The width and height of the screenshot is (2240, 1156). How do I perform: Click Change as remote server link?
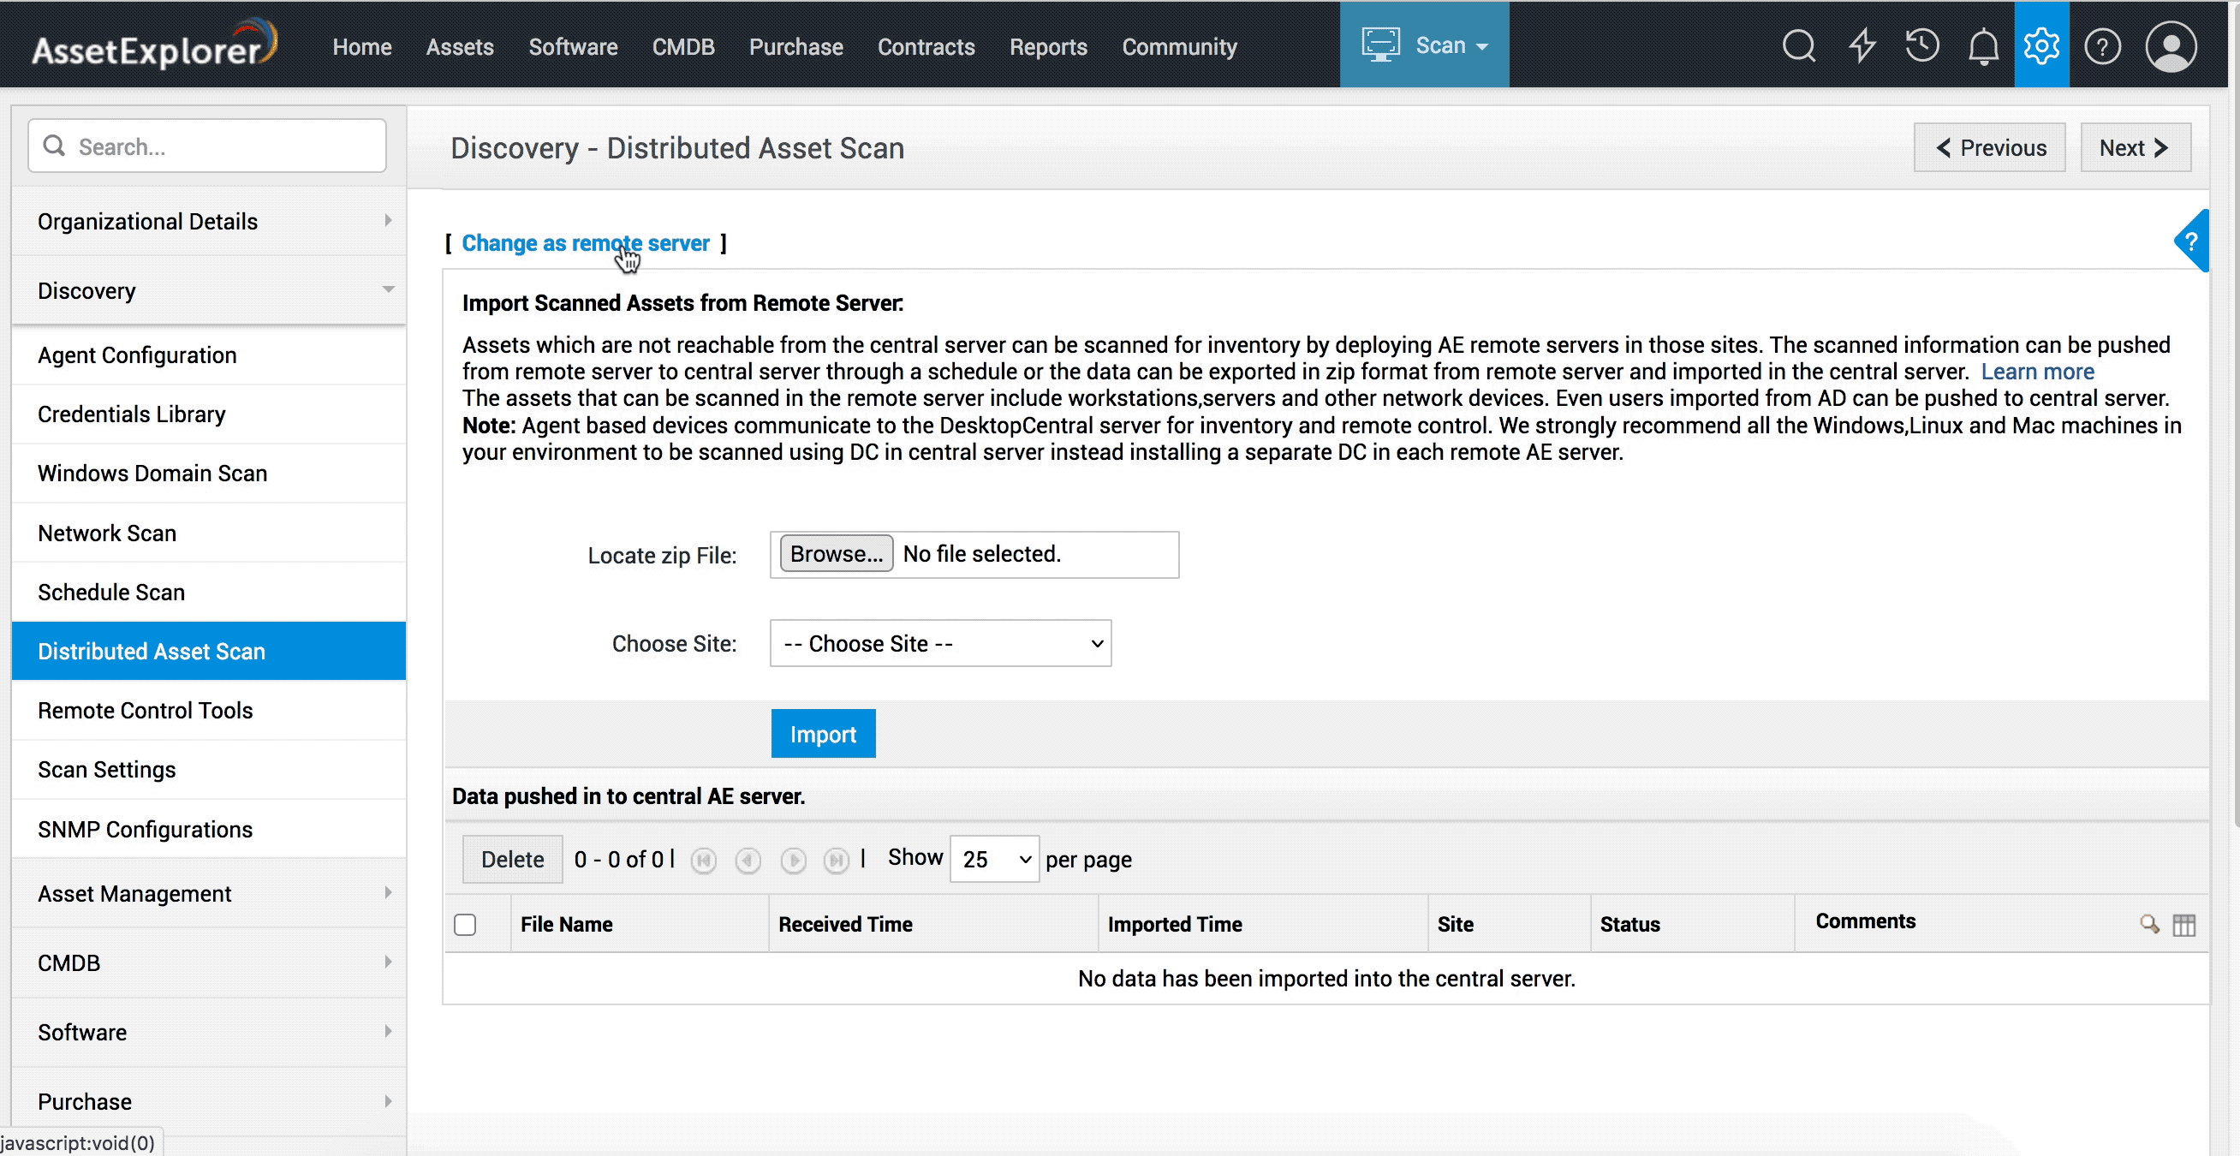585,242
